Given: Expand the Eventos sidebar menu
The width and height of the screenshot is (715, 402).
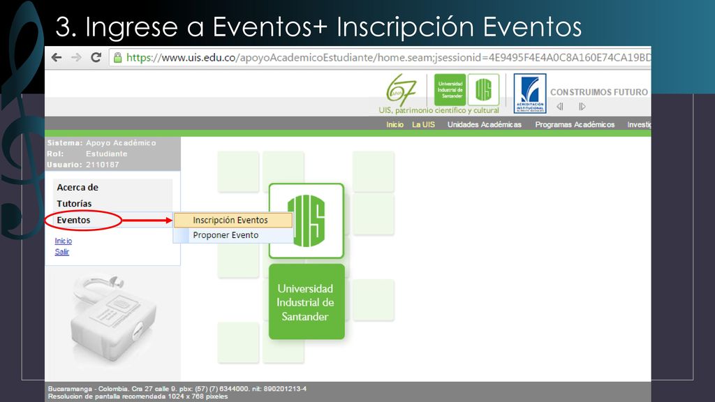Looking at the screenshot, I should click(x=73, y=220).
